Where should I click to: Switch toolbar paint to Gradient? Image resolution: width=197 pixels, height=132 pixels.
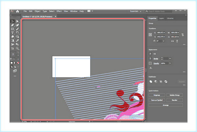[15, 63]
